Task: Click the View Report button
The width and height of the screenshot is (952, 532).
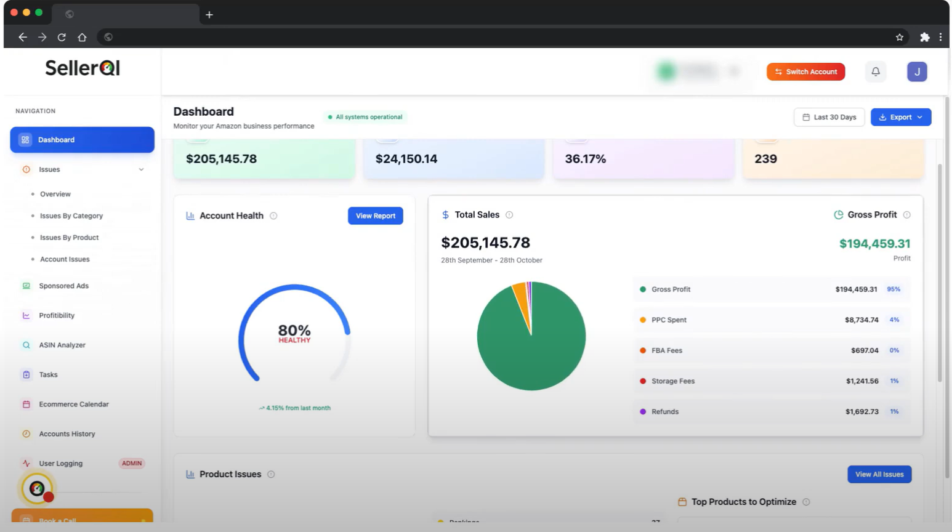Action: click(x=375, y=216)
